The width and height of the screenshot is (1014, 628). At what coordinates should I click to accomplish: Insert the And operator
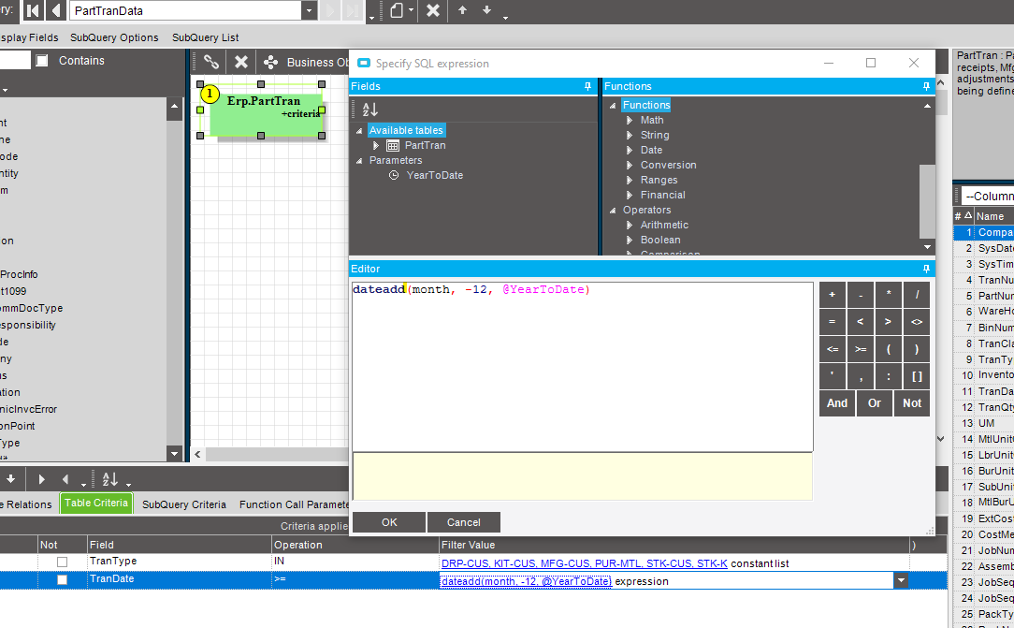click(x=837, y=403)
